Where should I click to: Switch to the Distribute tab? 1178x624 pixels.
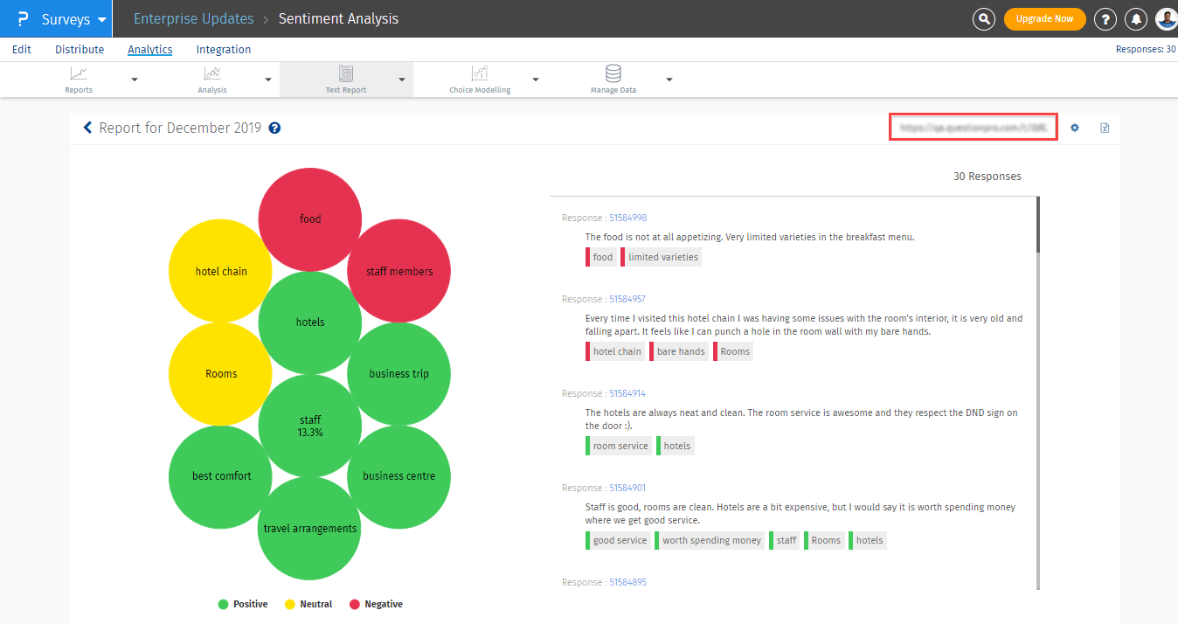pyautogui.click(x=80, y=50)
